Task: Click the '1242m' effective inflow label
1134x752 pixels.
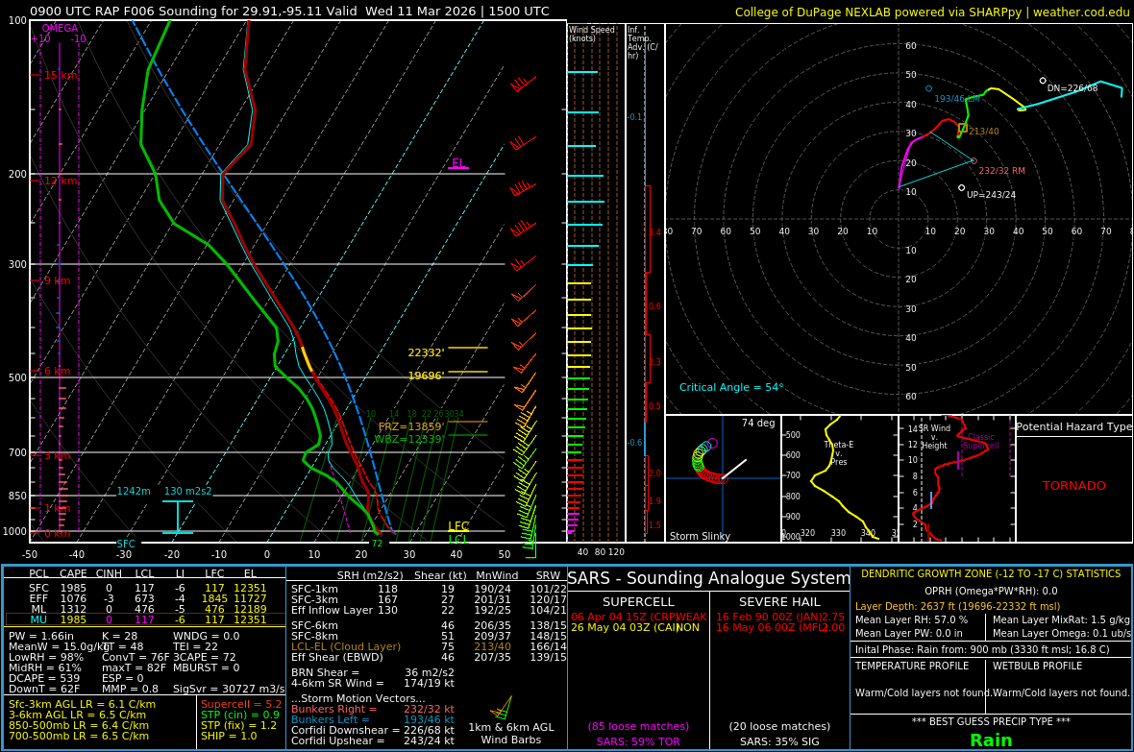Action: pos(134,491)
